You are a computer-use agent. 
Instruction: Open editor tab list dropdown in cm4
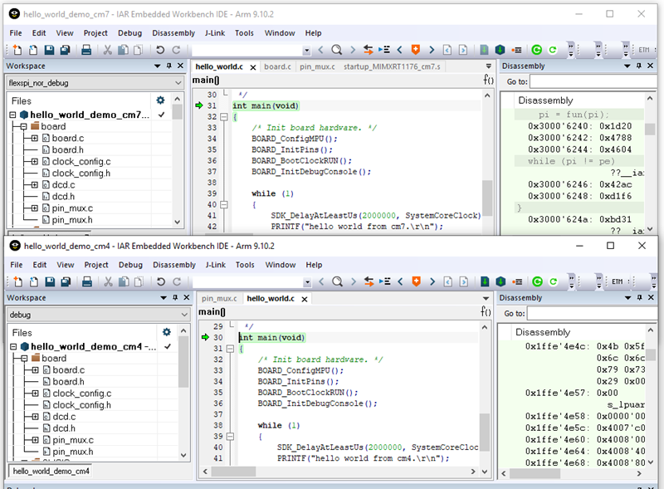click(x=486, y=298)
